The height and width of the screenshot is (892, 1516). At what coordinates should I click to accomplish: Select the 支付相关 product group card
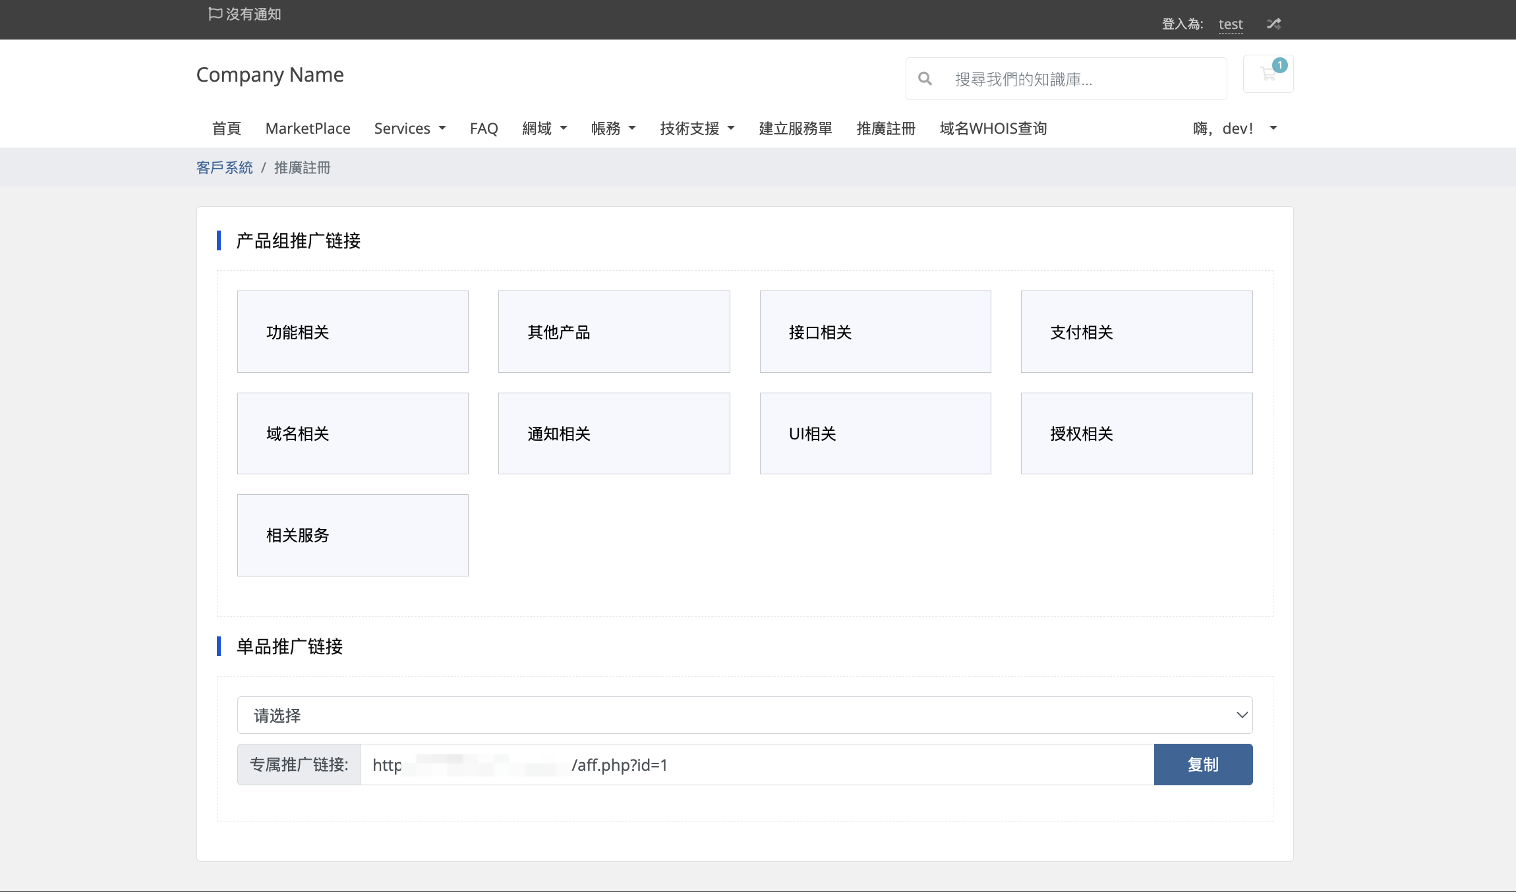[1136, 331]
